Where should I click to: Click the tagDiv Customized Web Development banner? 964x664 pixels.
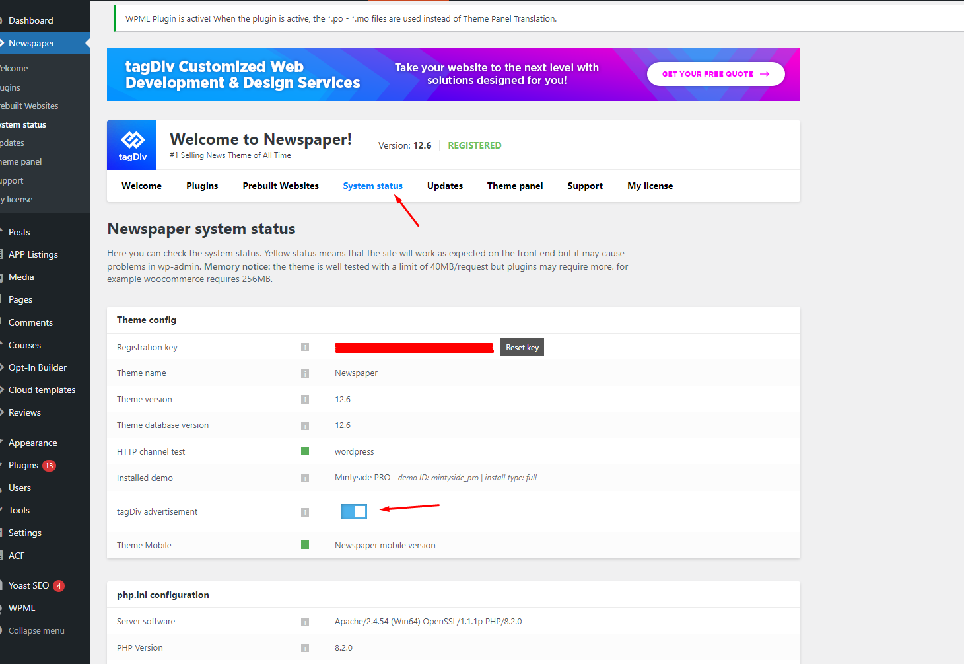(454, 75)
